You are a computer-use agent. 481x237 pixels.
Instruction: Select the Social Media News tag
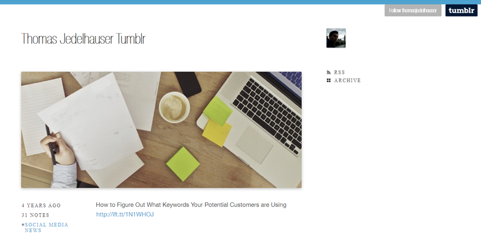click(x=47, y=227)
